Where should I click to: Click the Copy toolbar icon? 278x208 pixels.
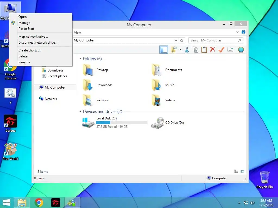point(195,50)
